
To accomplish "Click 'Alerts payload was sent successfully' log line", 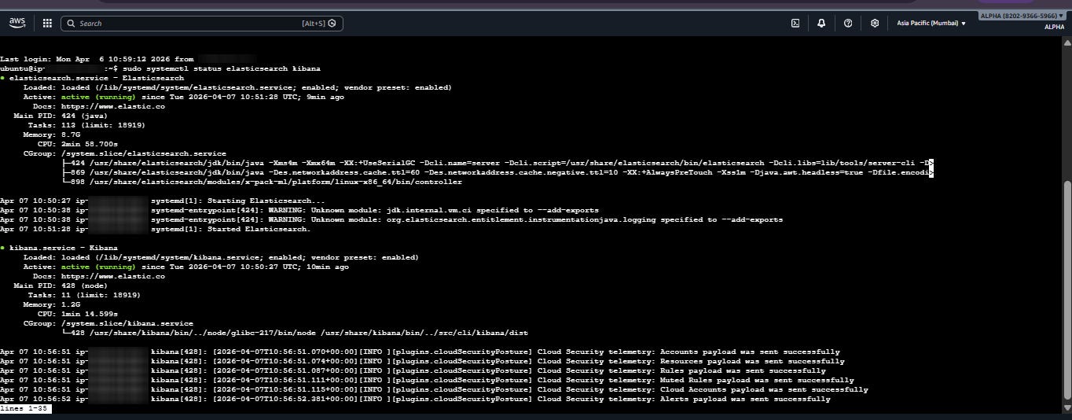I will click(416, 399).
